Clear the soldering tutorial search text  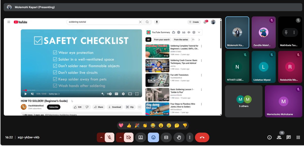point(140,22)
